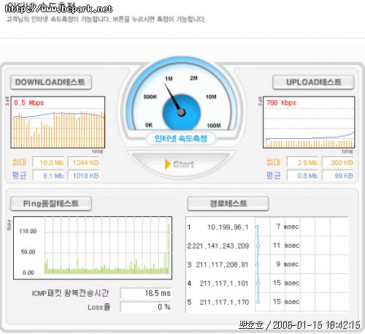
Task: Click the 500K mark on the gauge
Action: (x=150, y=97)
